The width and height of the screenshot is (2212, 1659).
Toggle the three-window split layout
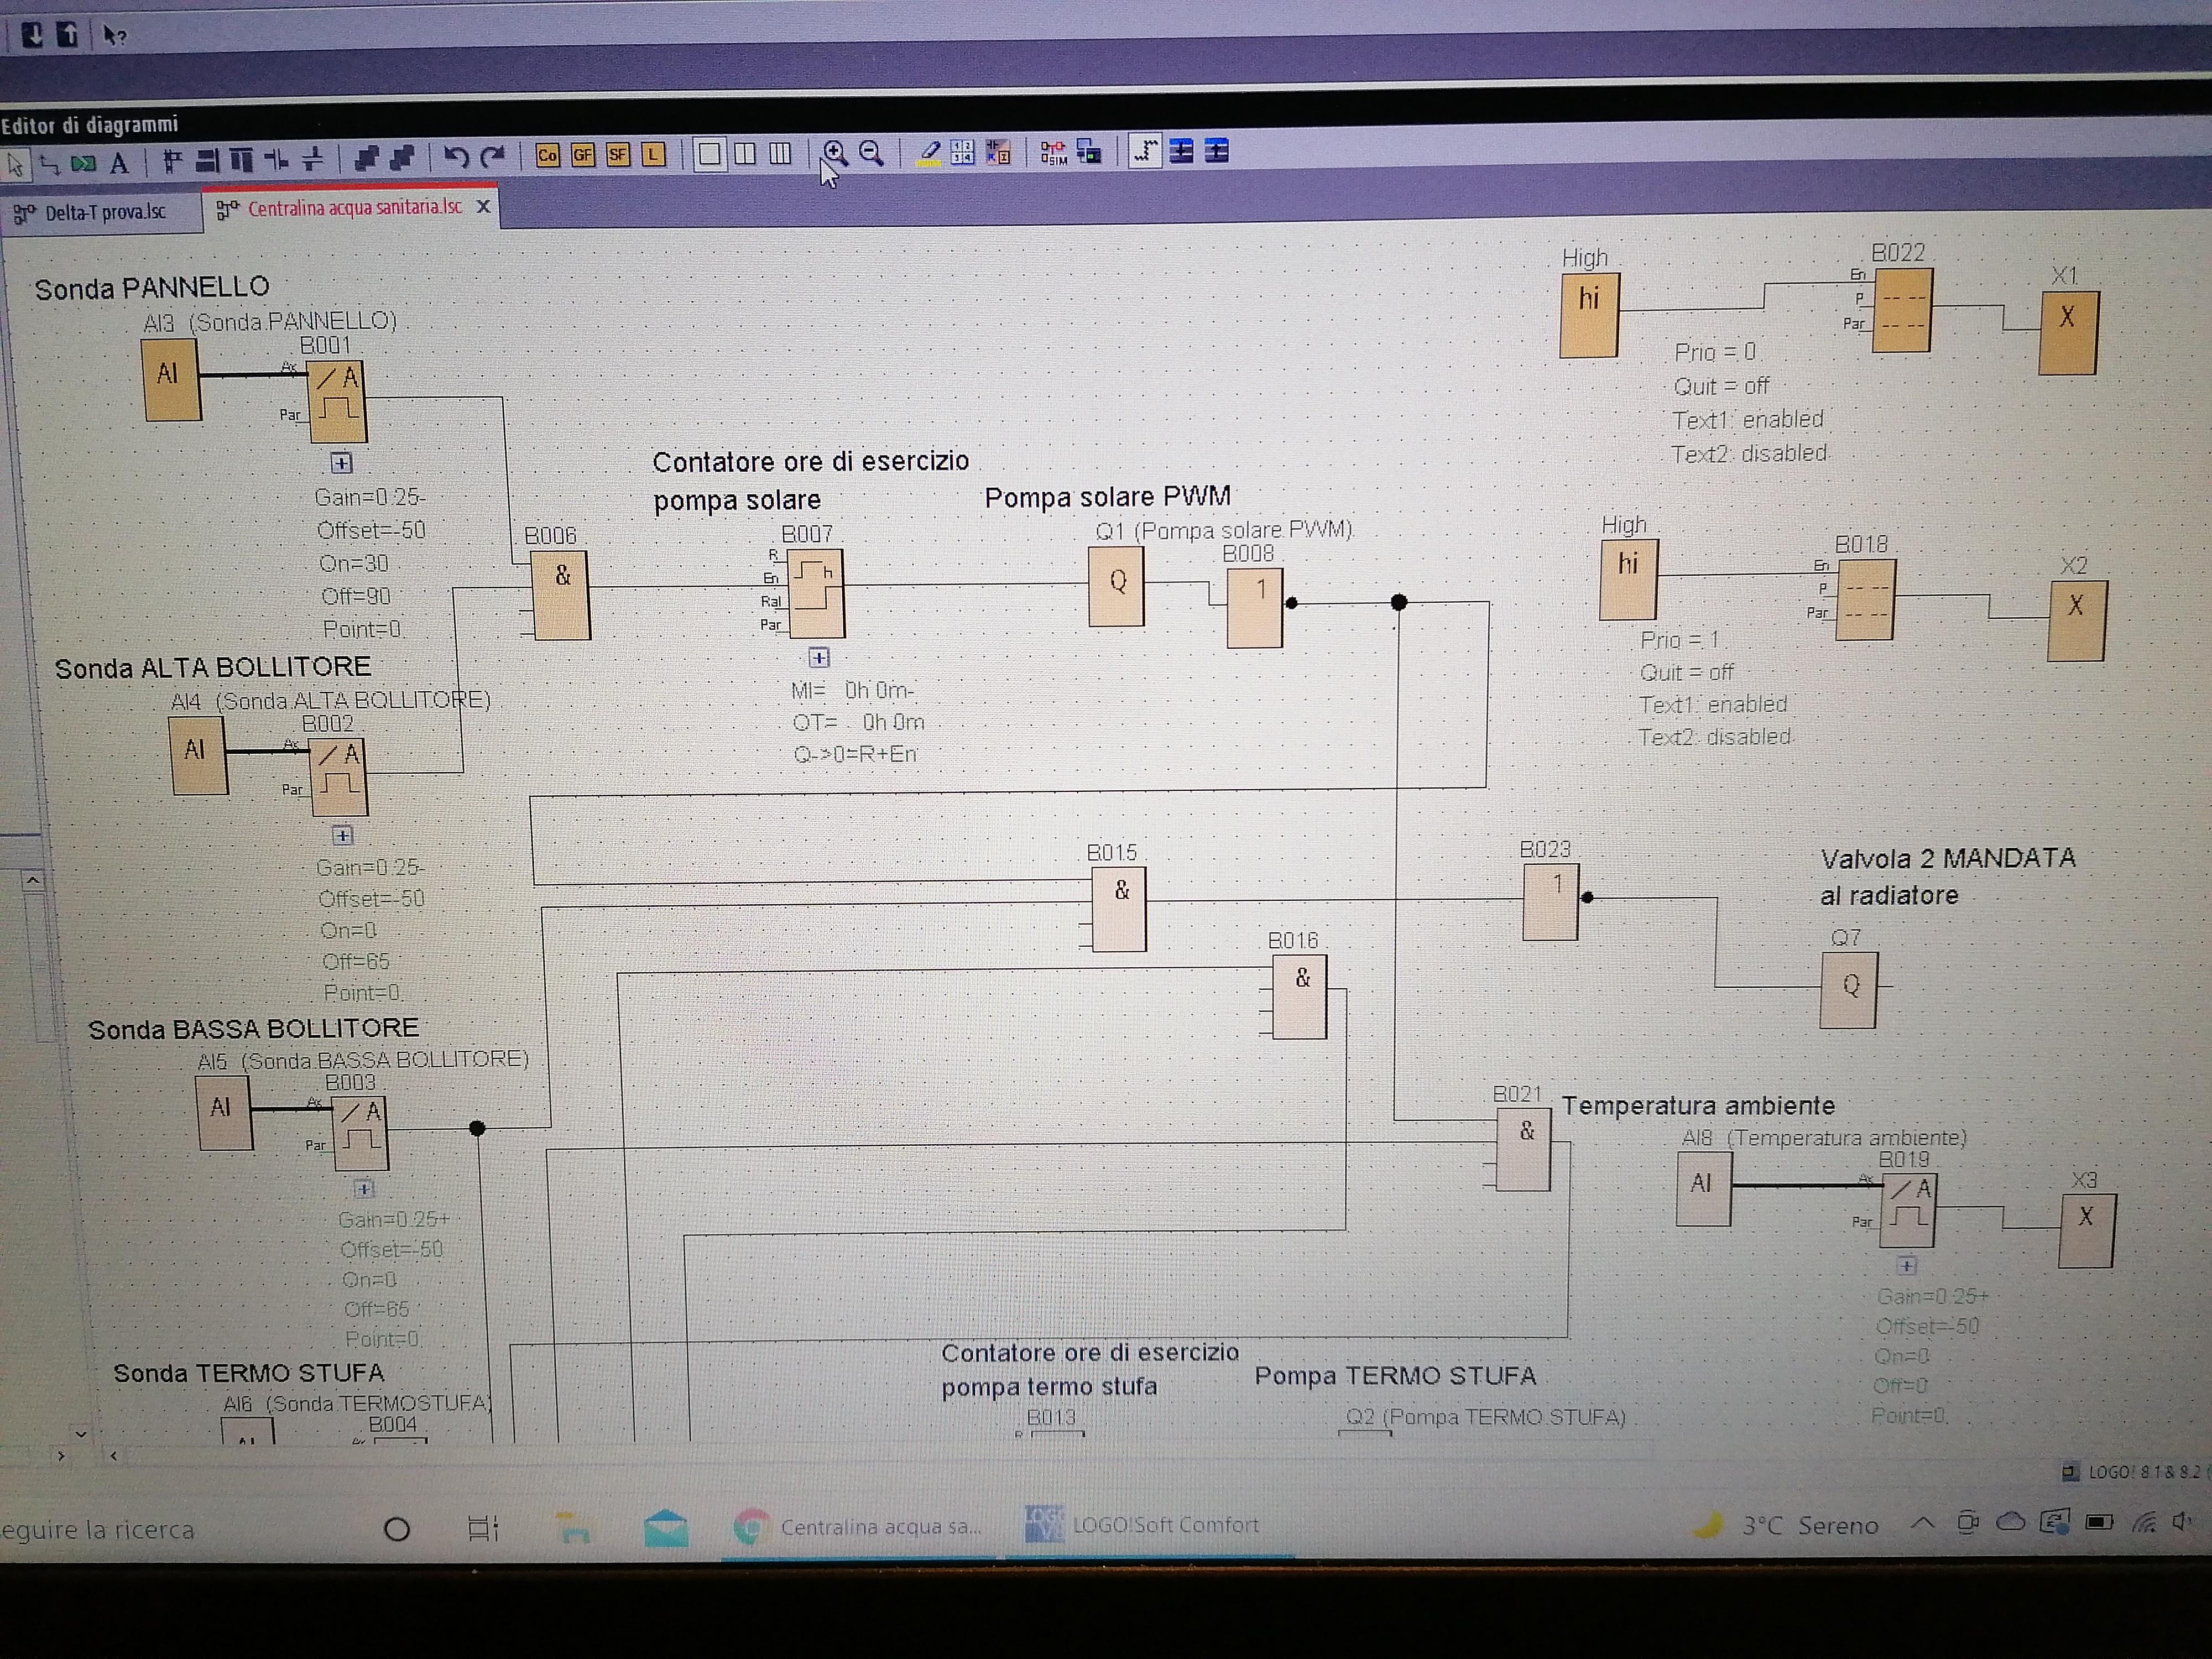click(x=781, y=154)
